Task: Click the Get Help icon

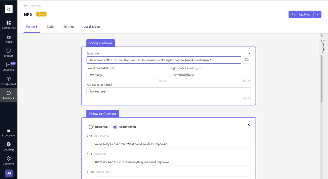Action: pos(9,145)
